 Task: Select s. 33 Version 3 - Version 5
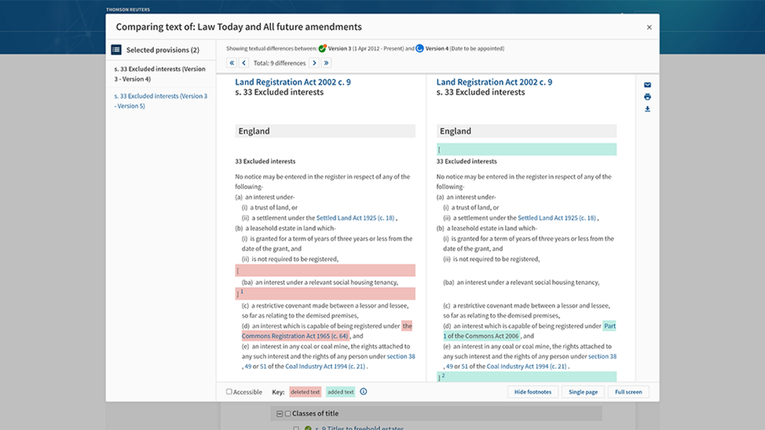coord(160,101)
